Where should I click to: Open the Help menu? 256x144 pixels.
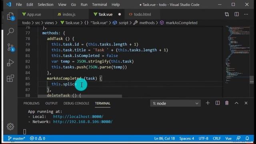point(116,4)
